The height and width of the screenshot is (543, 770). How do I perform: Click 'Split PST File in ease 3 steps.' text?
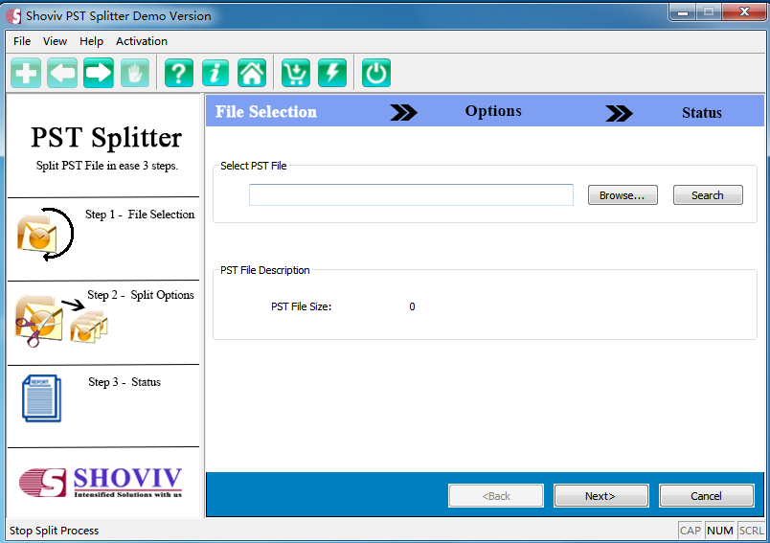(x=107, y=166)
